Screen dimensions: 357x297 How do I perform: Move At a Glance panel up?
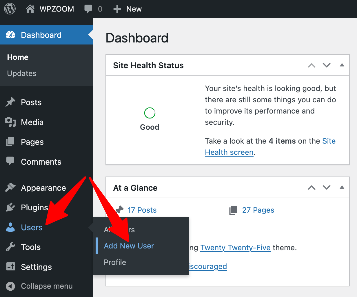coord(312,188)
